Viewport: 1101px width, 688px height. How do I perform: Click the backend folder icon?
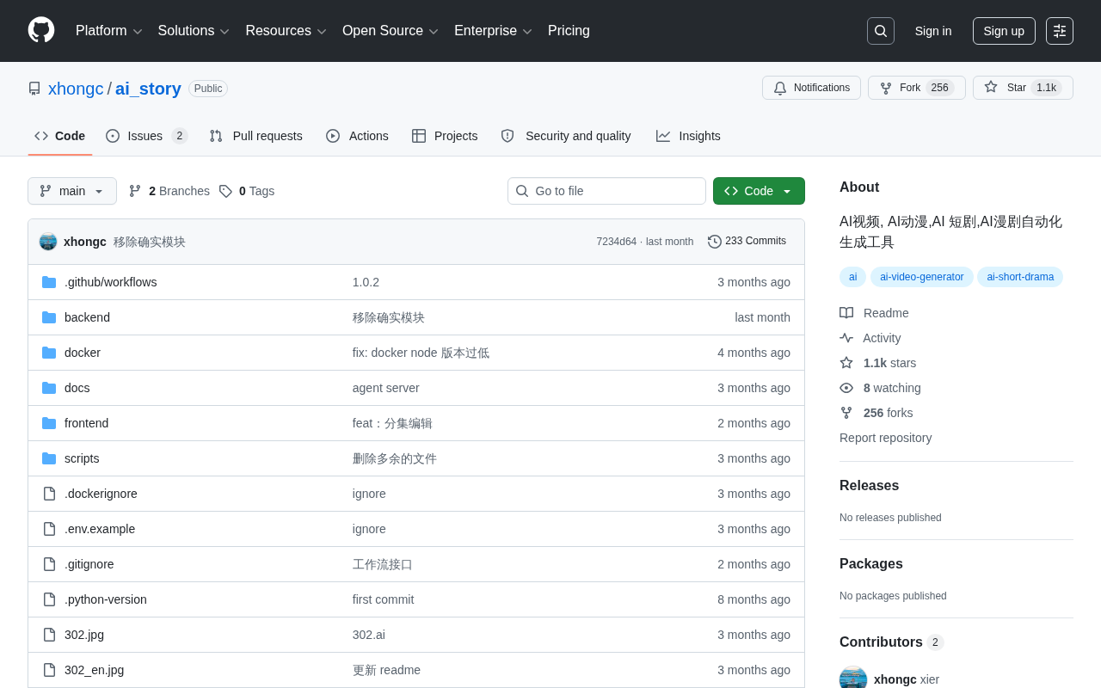coord(49,317)
